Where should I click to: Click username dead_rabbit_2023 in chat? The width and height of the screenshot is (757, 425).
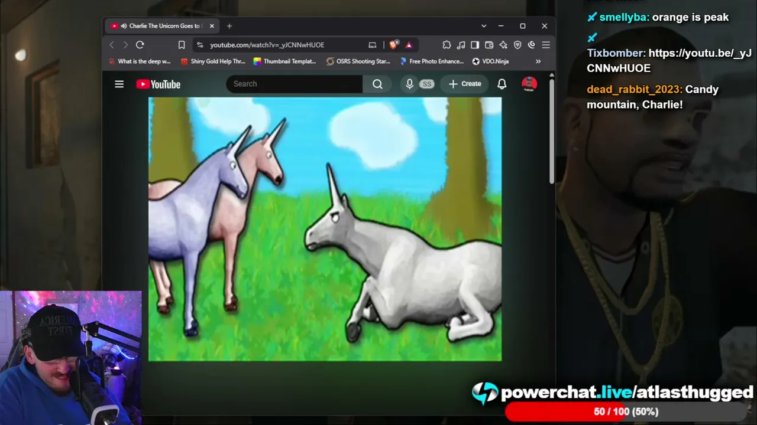point(635,90)
